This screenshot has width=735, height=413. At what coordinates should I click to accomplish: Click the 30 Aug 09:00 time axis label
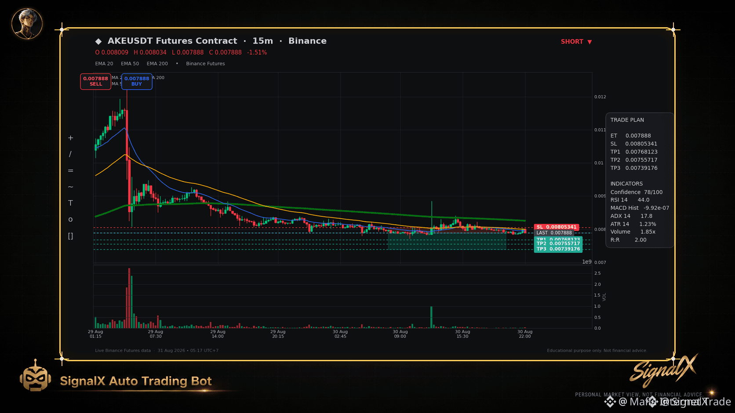pyautogui.click(x=400, y=334)
